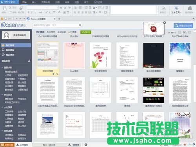Click the Cut scissors icon
The width and height of the screenshot is (196, 147).
click(x=10, y=8)
